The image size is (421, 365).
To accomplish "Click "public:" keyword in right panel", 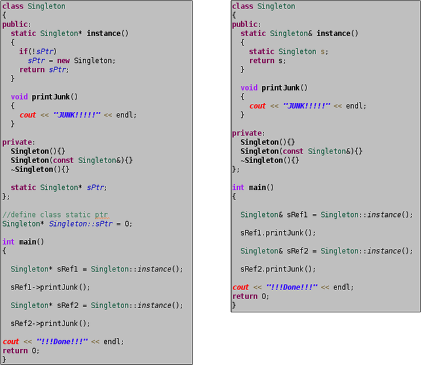I will point(247,25).
